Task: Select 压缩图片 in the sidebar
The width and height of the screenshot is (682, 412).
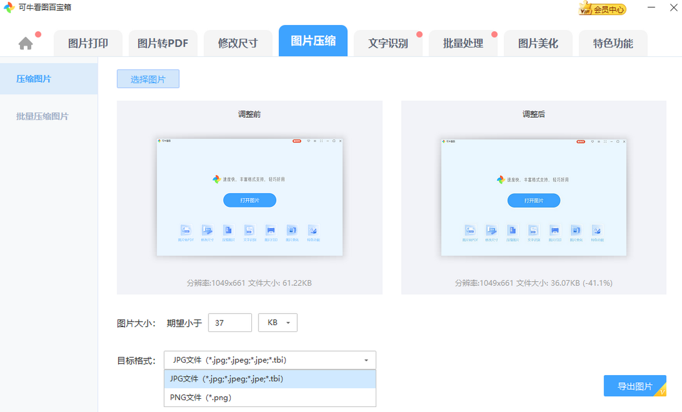Action: (x=34, y=79)
